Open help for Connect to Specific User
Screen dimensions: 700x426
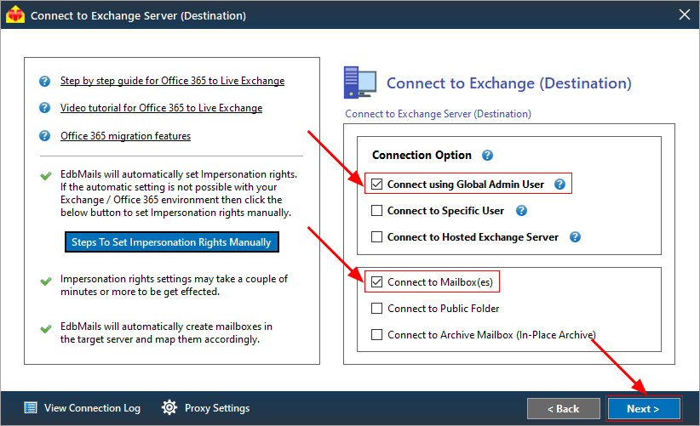coord(521,211)
